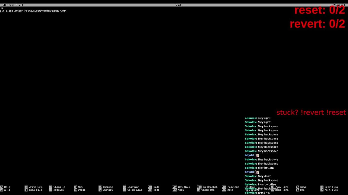Click the To Bracket shortcut
The height and width of the screenshot is (195, 348).
tap(207, 187)
